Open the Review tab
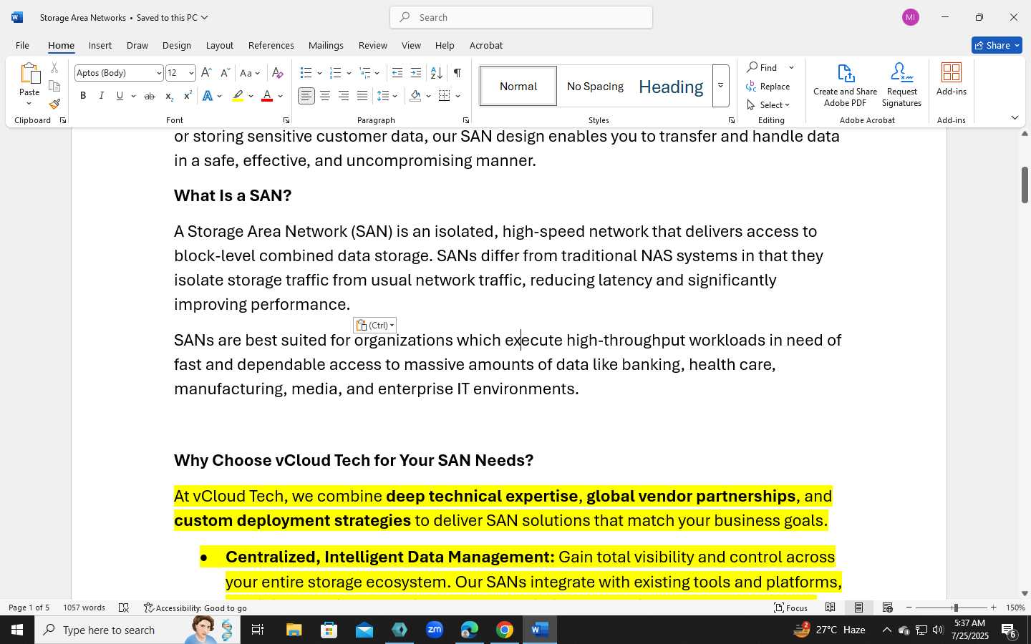Screen dimensions: 1031x644 [x=373, y=45]
